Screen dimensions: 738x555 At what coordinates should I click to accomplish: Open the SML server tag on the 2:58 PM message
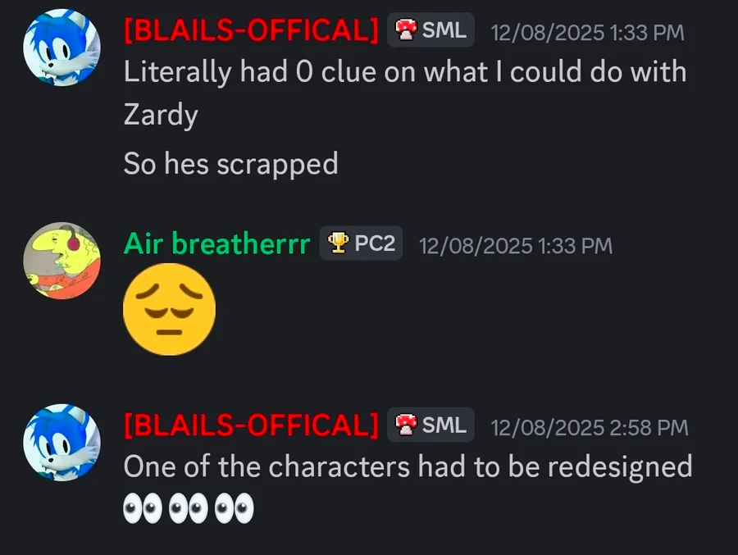pos(430,425)
